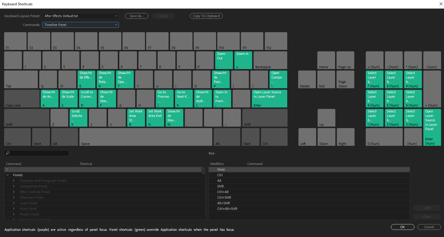Click the semicolon key Zoom In to Frame
The width and height of the screenshot is (444, 237).
222,99
